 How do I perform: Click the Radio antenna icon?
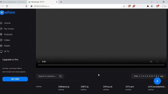point(1,46)
